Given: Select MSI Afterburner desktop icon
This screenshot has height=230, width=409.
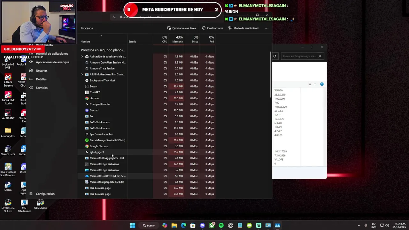Looking at the screenshot, I should (24, 206).
